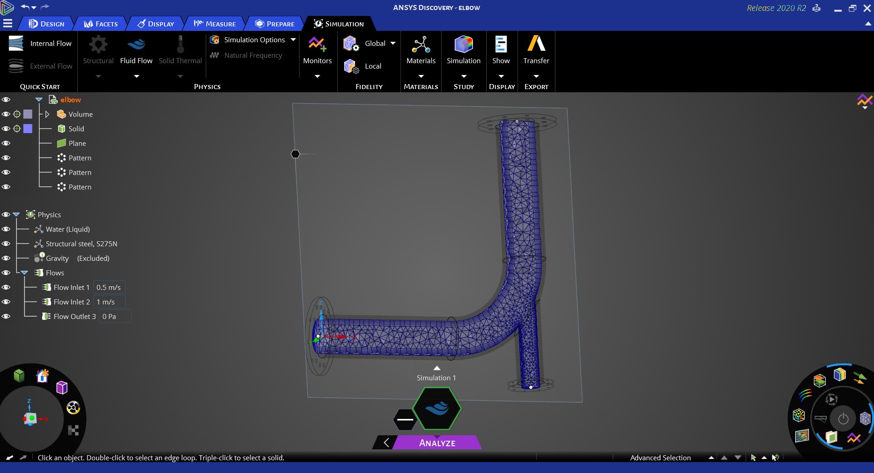Screen dimensions: 874x473
Task: Switch to the Display tab
Action: 156,24
